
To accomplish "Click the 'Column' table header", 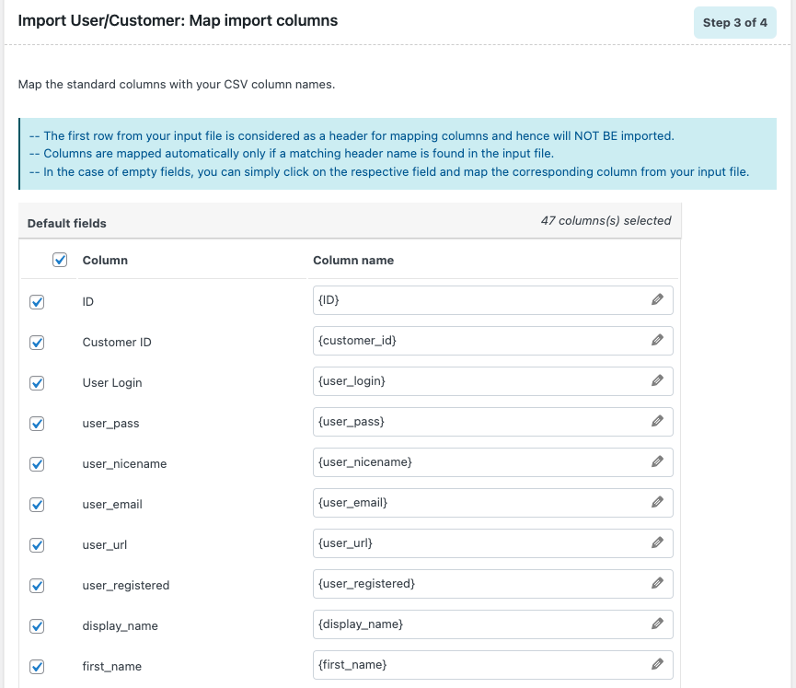I will [105, 260].
